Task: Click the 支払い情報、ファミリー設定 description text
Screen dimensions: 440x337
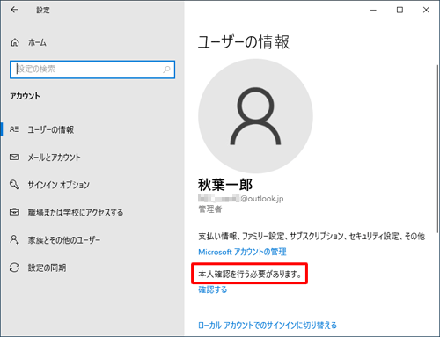Action: (312, 236)
